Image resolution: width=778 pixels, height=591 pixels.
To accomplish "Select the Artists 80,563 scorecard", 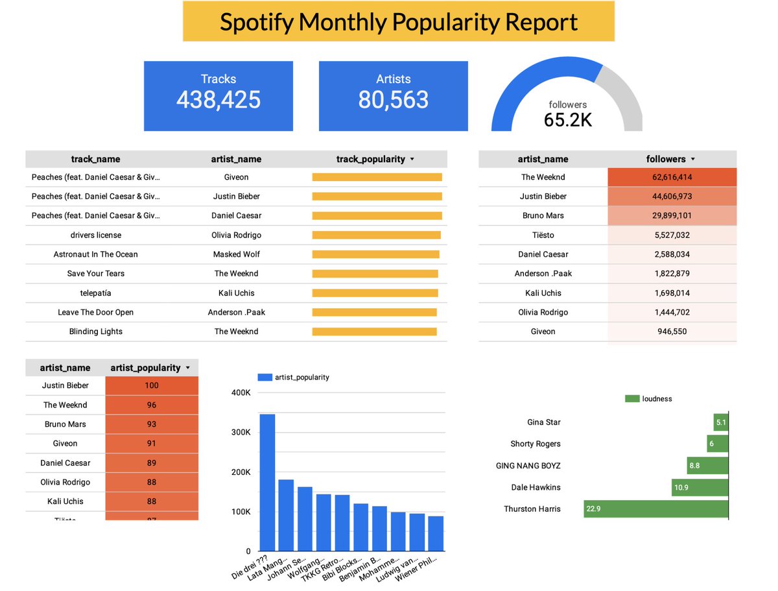I will point(394,96).
